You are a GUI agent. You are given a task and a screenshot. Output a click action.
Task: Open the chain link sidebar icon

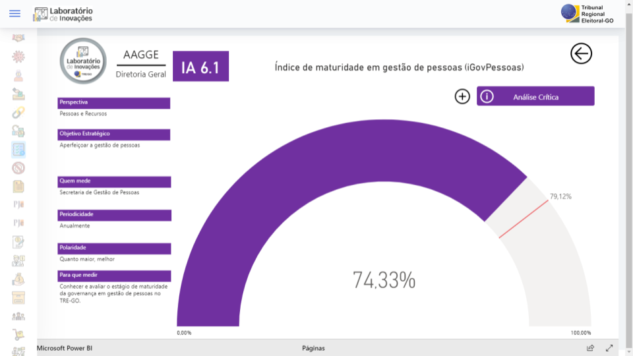click(x=18, y=113)
